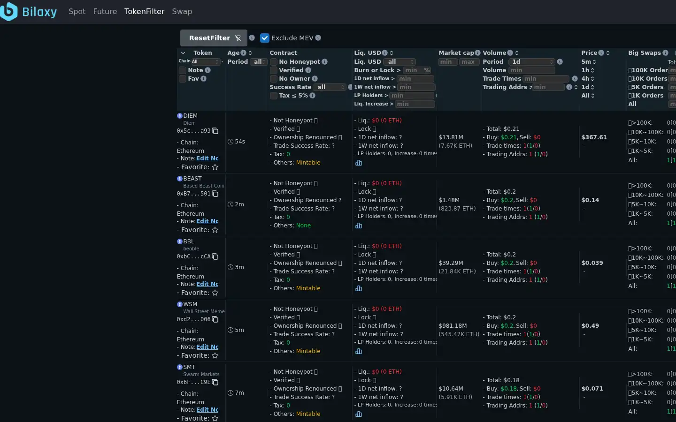
Task: Click the Price header info icon
Action: [601, 53]
